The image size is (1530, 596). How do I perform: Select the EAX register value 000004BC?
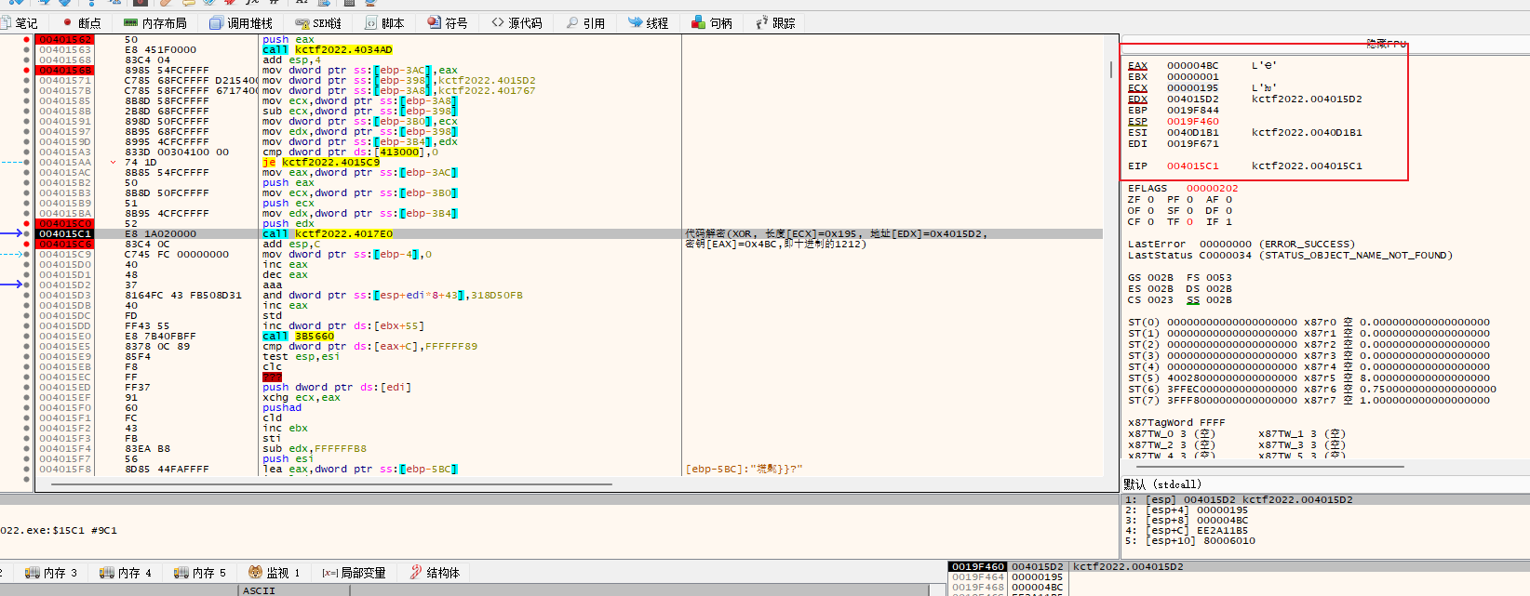click(1192, 66)
